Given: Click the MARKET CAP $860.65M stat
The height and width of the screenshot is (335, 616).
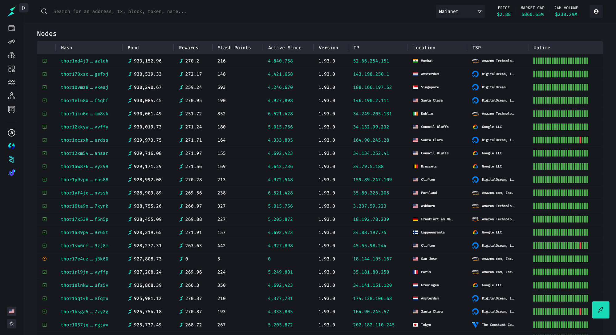Looking at the screenshot, I should pyautogui.click(x=532, y=11).
